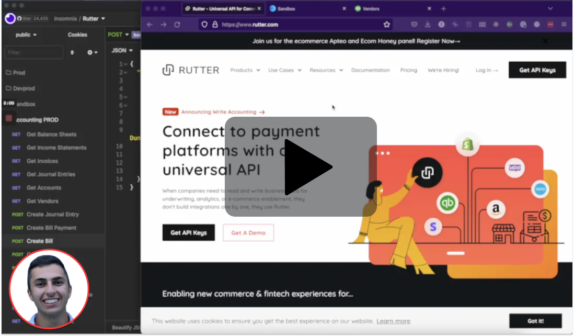The image size is (574, 336).
Task: Click the tracking protection shield icon
Action: coord(204,24)
